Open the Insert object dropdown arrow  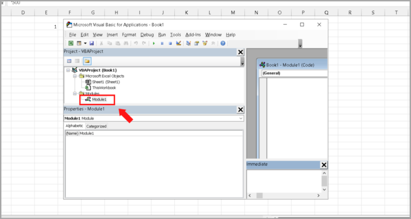[x=85, y=43]
